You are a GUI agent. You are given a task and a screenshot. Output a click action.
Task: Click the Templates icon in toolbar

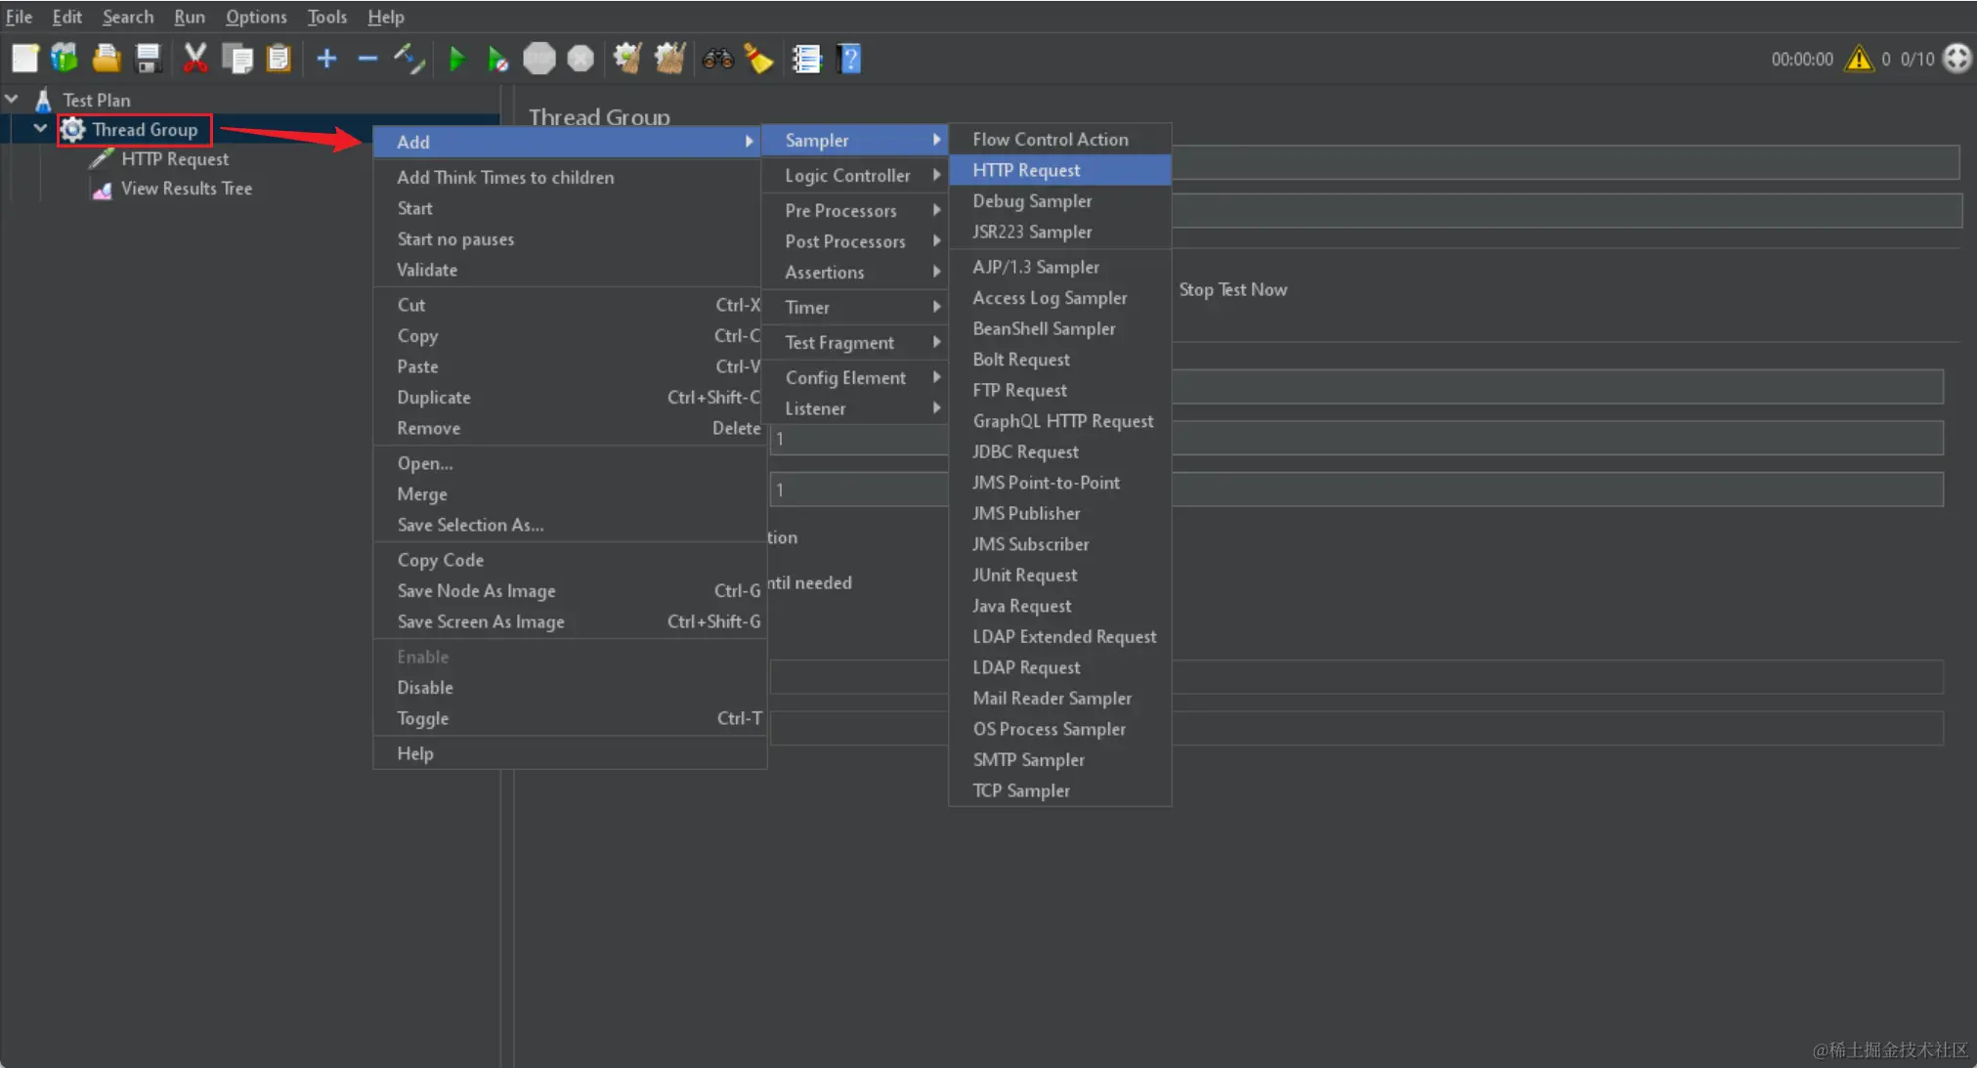pyautogui.click(x=64, y=60)
